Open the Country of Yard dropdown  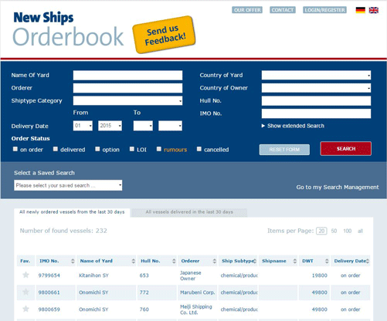click(316, 75)
